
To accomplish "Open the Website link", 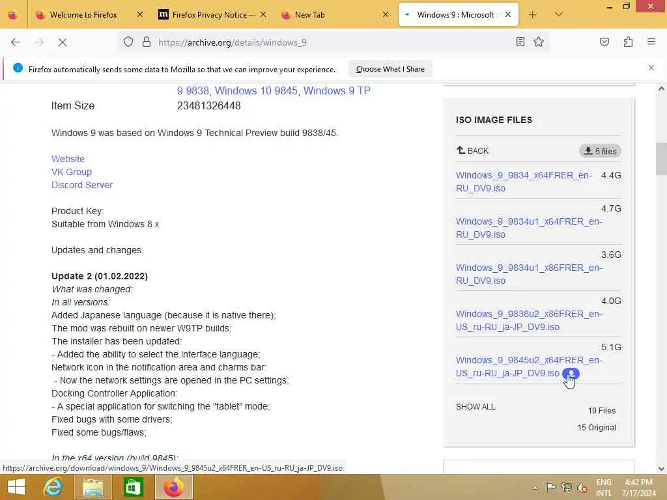I will (x=68, y=159).
